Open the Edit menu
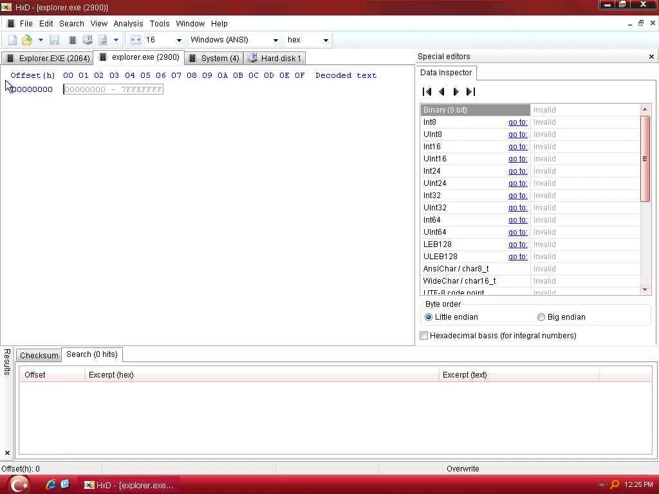 click(x=46, y=24)
